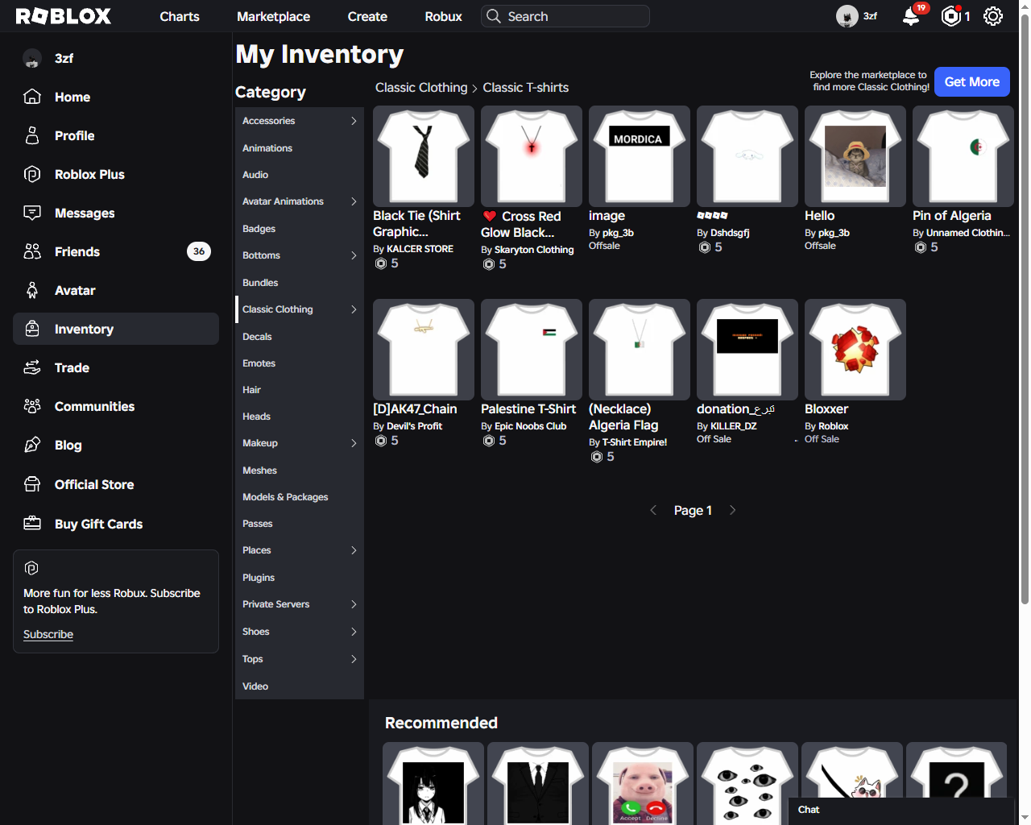The width and height of the screenshot is (1031, 825).
Task: Click the Buy Gift Cards icon
Action: click(32, 524)
